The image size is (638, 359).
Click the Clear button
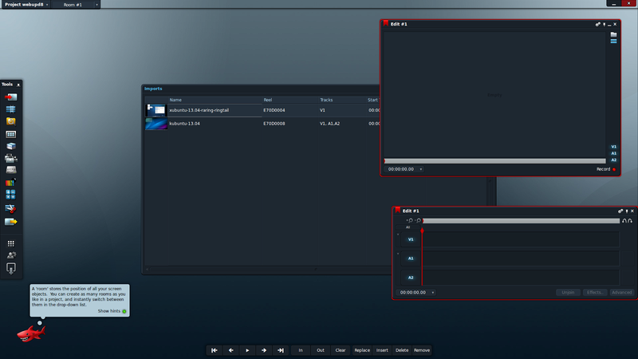pos(341,350)
